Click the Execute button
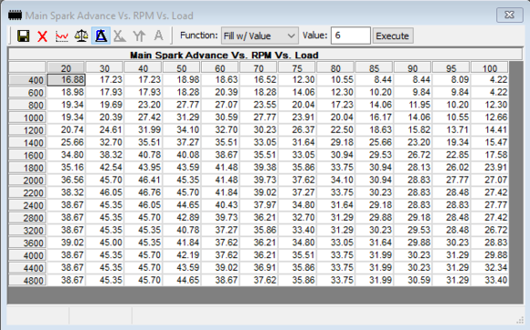 [x=392, y=36]
